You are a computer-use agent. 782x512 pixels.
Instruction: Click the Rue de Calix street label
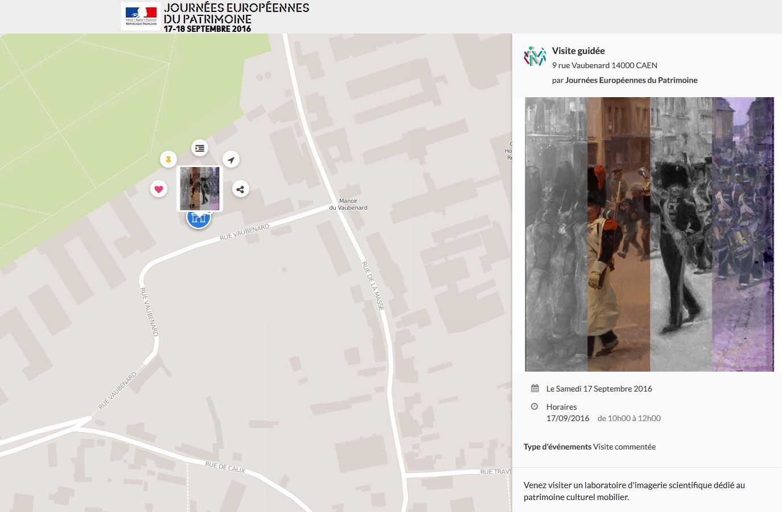tap(225, 467)
